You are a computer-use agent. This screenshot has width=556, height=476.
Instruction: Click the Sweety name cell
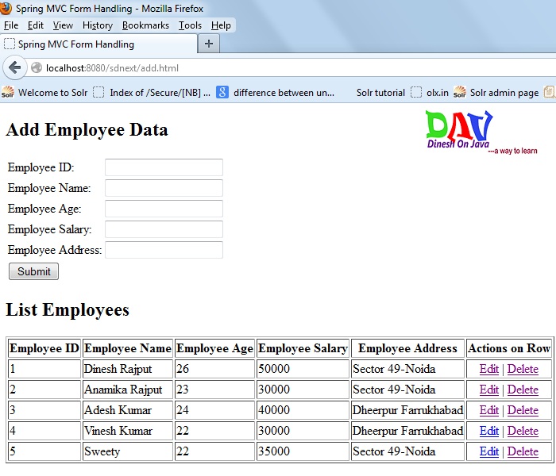click(x=128, y=451)
